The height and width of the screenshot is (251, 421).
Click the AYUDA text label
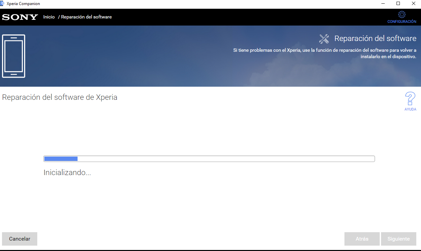(x=410, y=110)
